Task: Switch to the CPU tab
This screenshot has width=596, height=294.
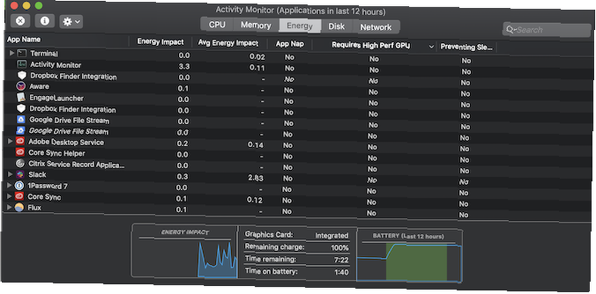Action: point(217,24)
